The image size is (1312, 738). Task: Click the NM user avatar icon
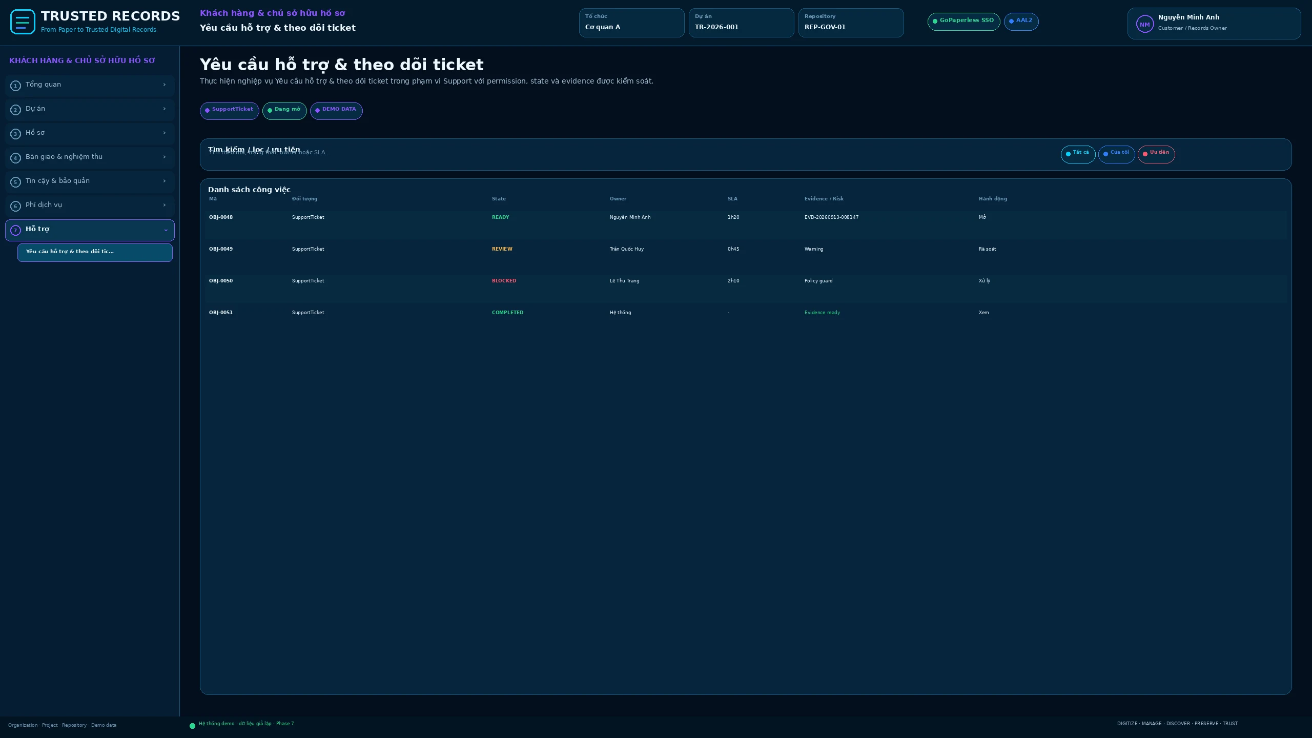[1144, 24]
